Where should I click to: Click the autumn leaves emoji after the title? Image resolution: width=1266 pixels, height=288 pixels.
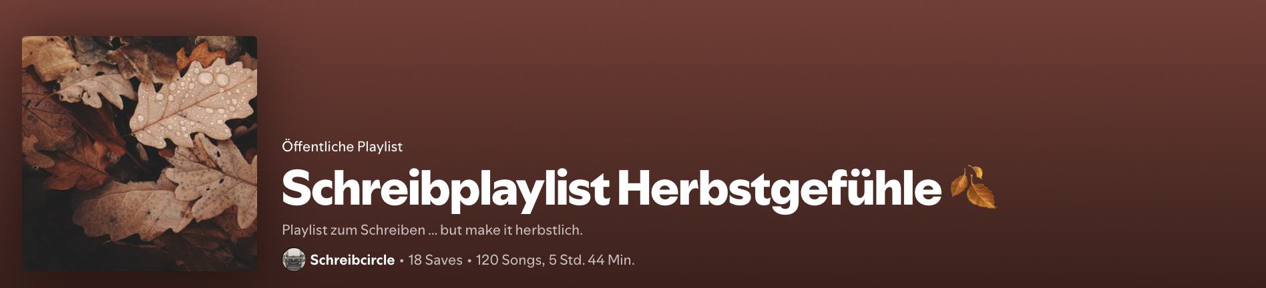point(974,188)
